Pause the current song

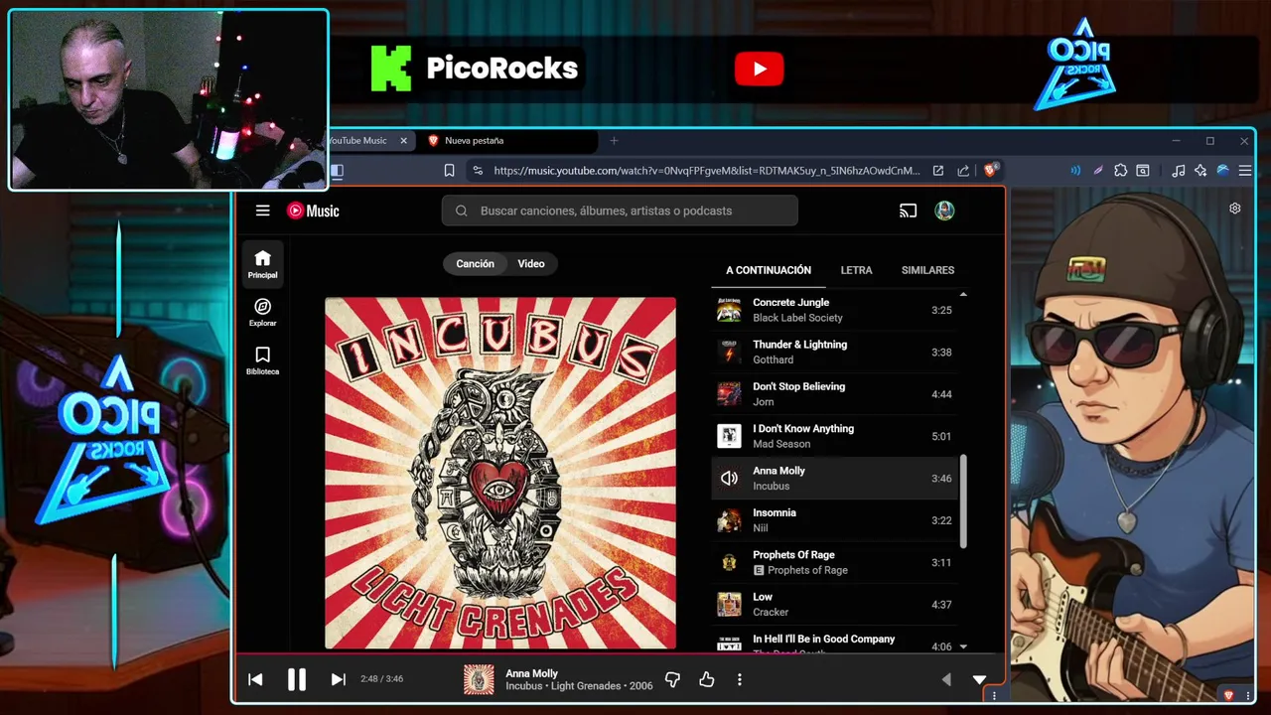[x=296, y=679]
